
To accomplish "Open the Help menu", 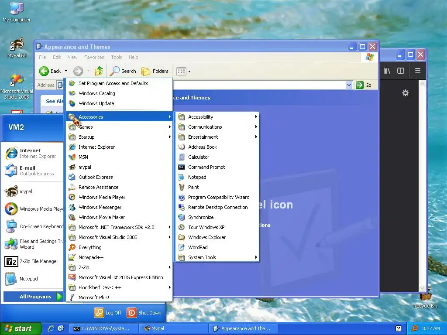I will 133,57.
